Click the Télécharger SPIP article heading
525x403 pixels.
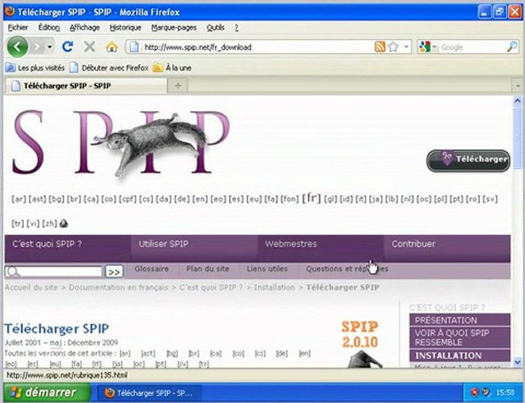tap(56, 329)
